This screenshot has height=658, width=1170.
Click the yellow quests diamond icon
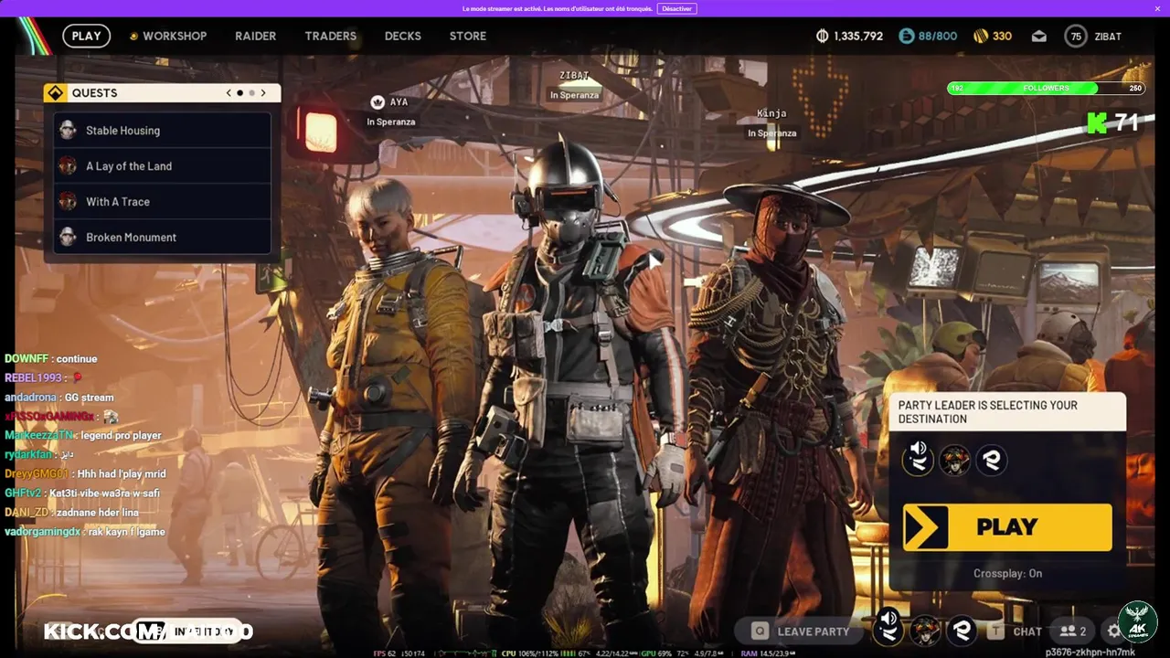pyautogui.click(x=56, y=92)
